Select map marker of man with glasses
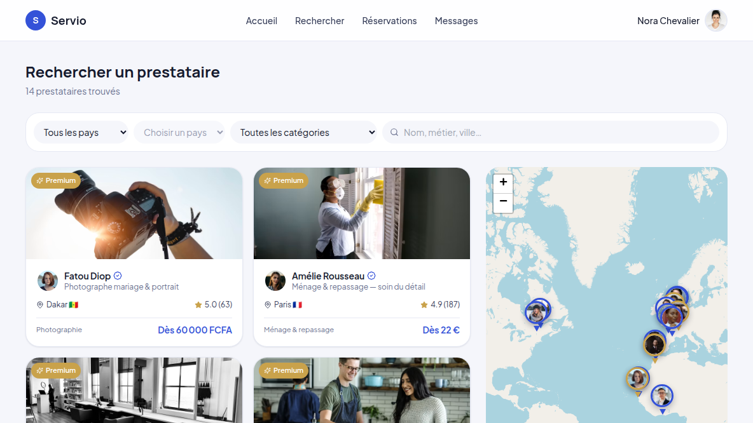 (662, 396)
